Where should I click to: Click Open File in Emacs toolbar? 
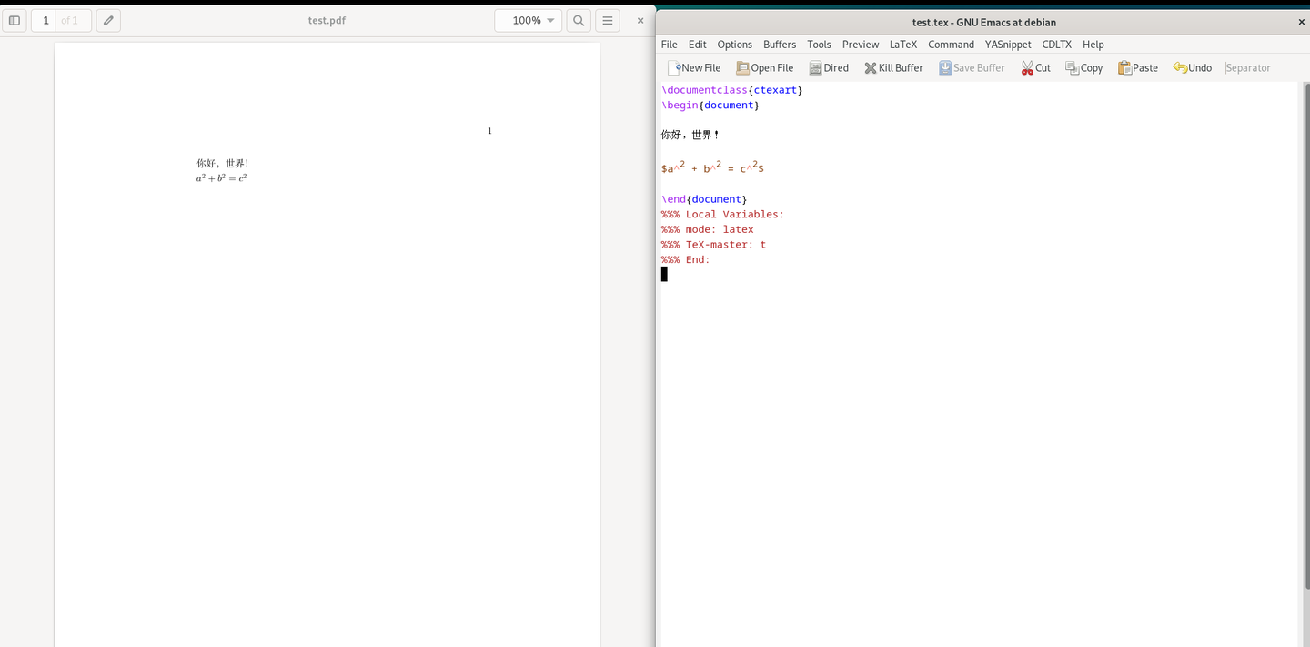[x=765, y=67]
